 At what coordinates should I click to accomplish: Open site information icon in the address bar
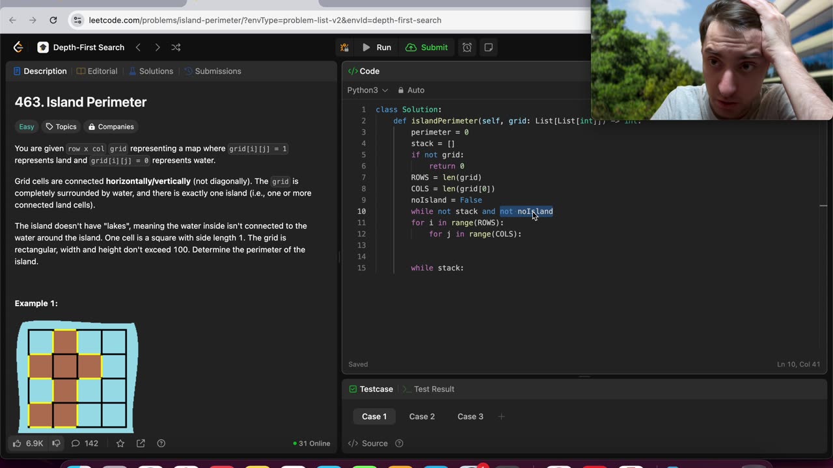[77, 20]
